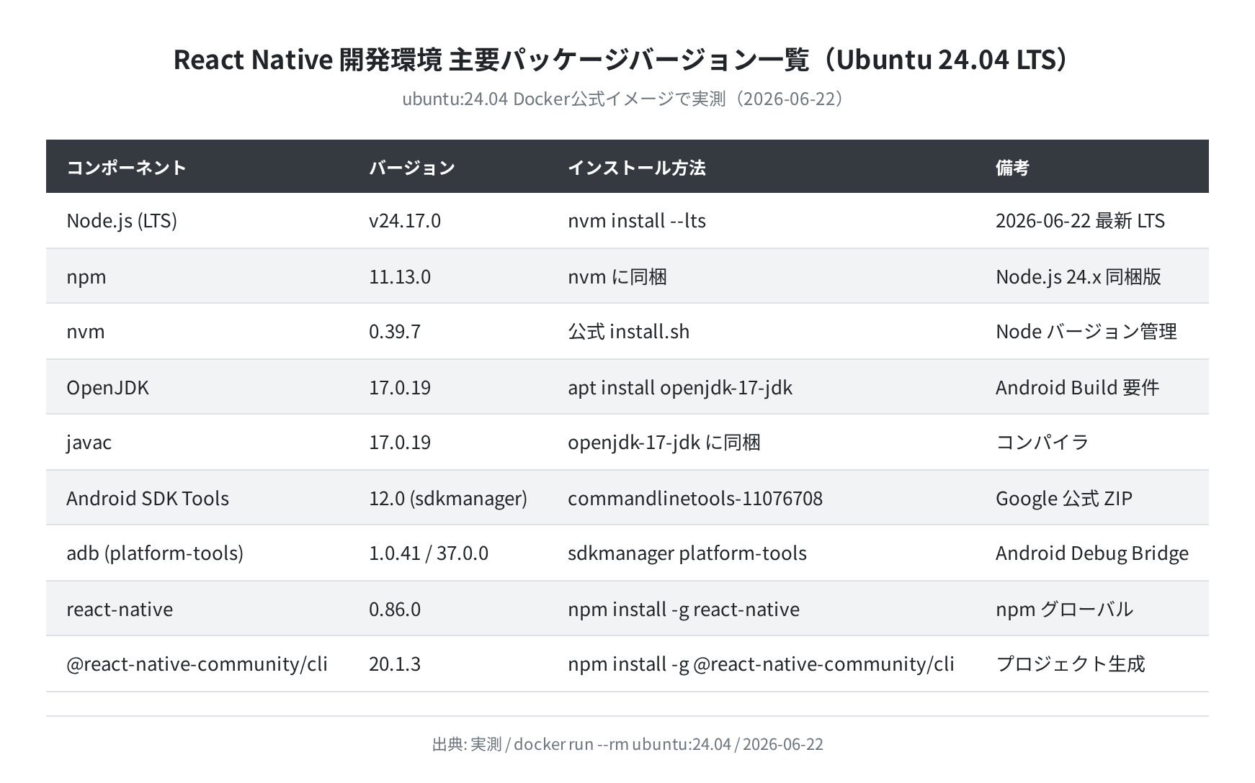Click the "openjdk-17-jdk に同梱" install cell
Viewport: 1255px width, 783px height.
664,443
